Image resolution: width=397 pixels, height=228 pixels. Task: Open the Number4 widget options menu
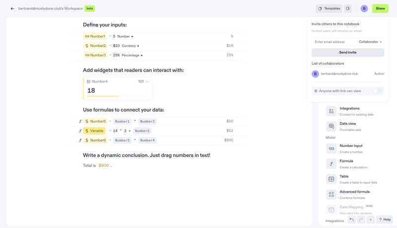pyautogui.click(x=147, y=81)
